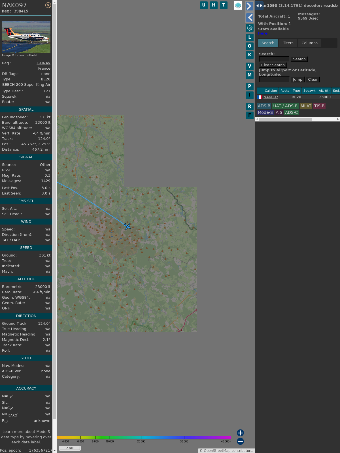Click the zoom out minus button

[x=240, y=441]
